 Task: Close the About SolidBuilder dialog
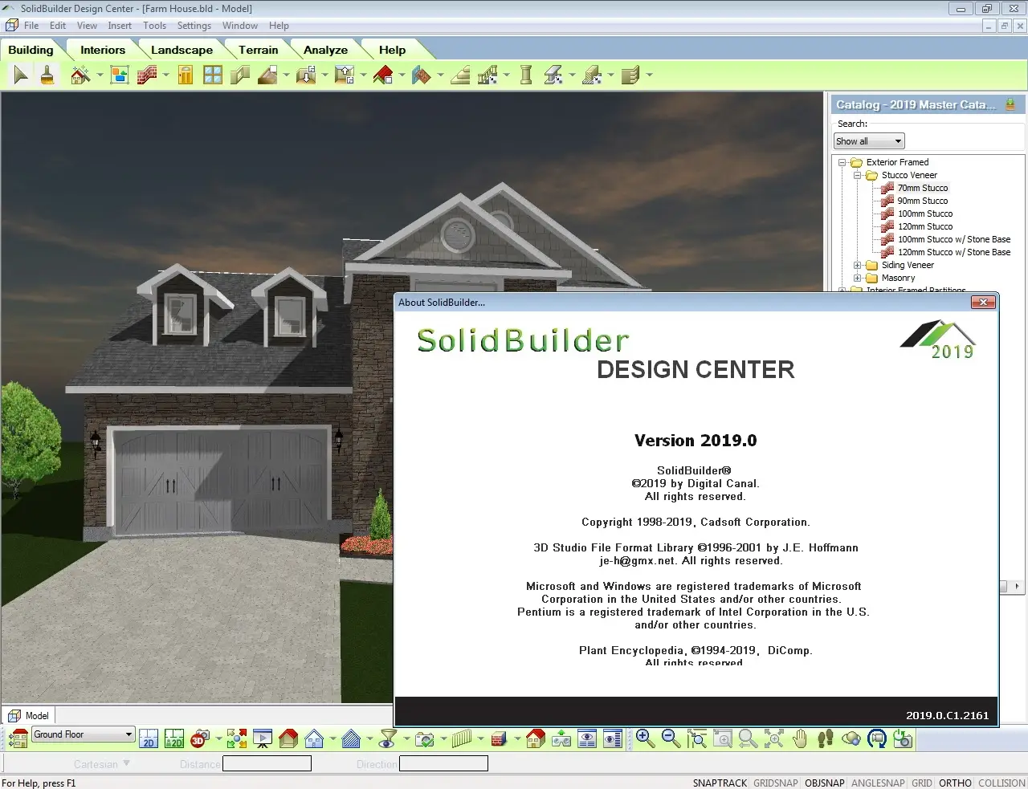[983, 302]
